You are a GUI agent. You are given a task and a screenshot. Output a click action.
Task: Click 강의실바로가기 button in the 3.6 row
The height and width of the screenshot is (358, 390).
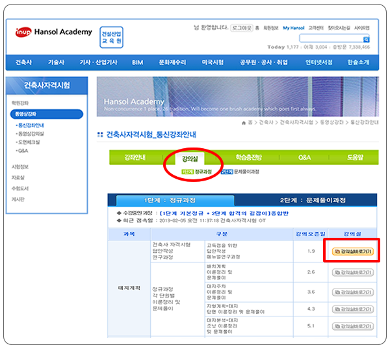click(353, 292)
